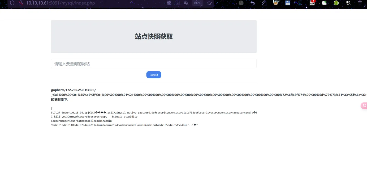
Task: Click the undo arrow extension icon
Action: click(253, 3)
